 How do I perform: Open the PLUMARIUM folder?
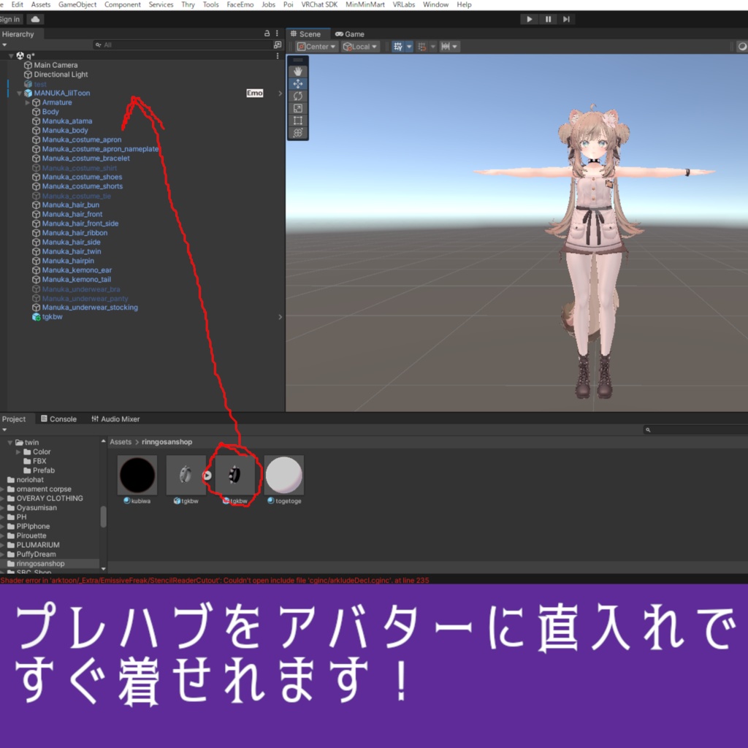[x=38, y=545]
